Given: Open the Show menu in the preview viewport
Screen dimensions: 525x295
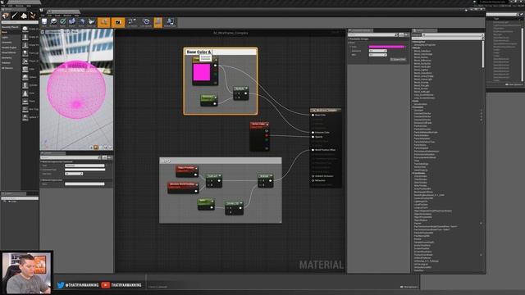Looking at the screenshot, I should click(75, 32).
